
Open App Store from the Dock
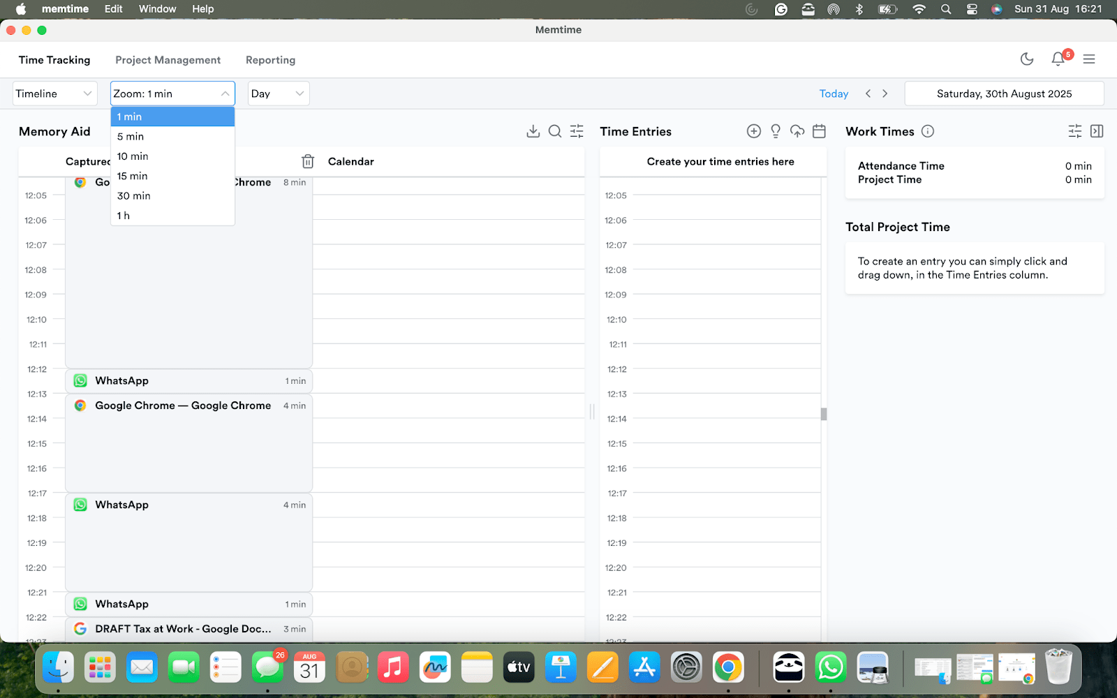tap(644, 668)
